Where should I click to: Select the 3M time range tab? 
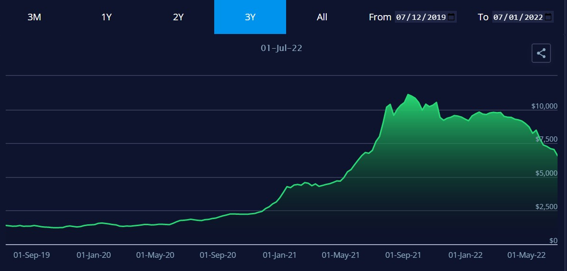[35, 17]
